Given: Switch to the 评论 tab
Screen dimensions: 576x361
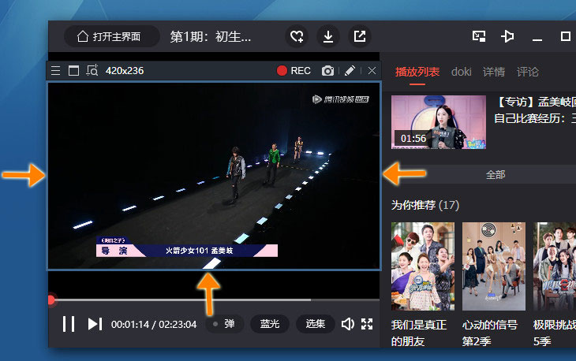Looking at the screenshot, I should click(x=528, y=72).
